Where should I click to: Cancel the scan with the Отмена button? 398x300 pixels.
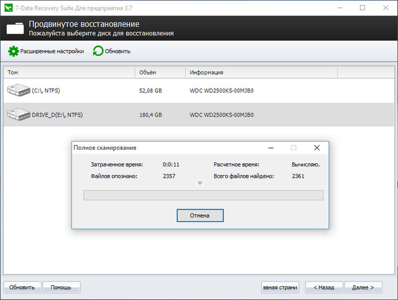200,216
